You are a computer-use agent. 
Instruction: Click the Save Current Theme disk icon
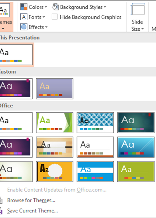point(1,210)
